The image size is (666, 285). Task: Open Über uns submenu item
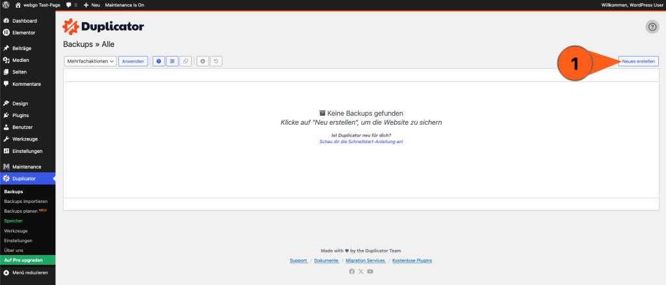[x=14, y=251]
